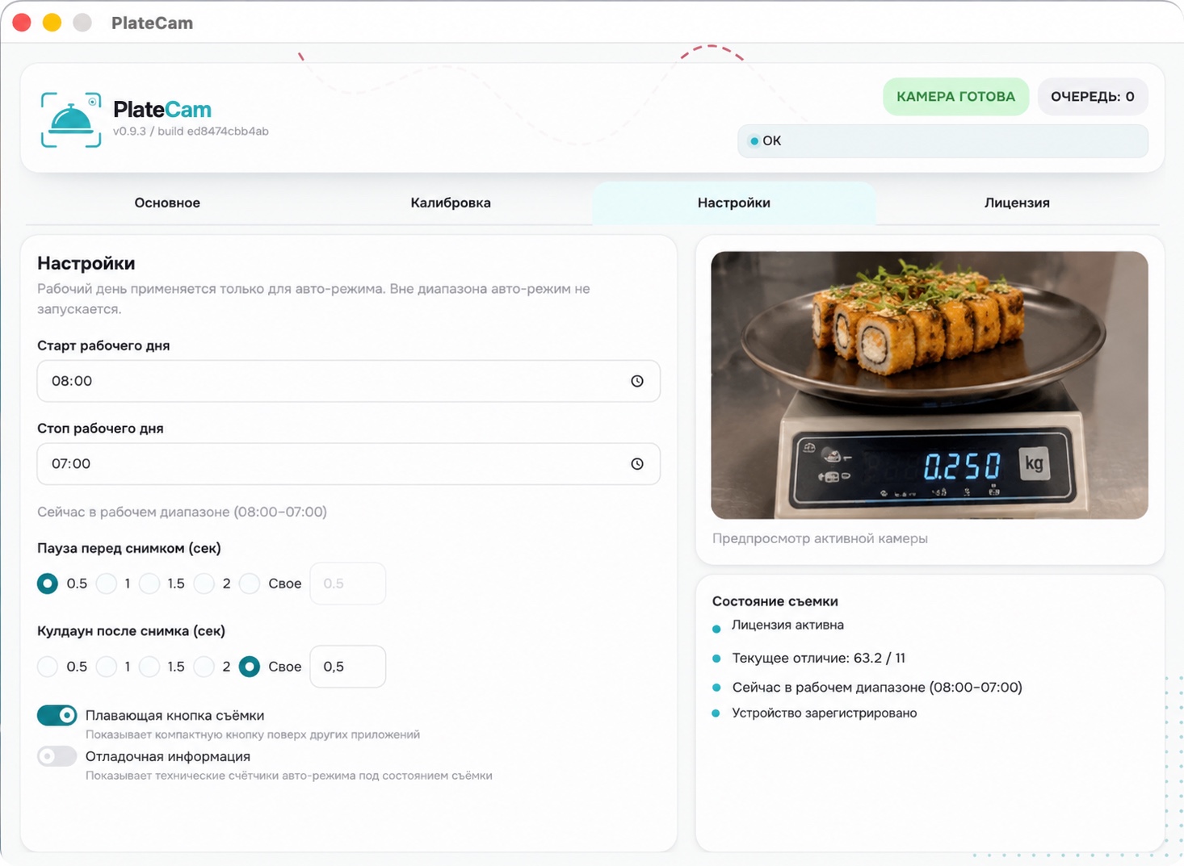Click the version text v0.9.3 / build ed8474cbb4ab

pos(191,132)
